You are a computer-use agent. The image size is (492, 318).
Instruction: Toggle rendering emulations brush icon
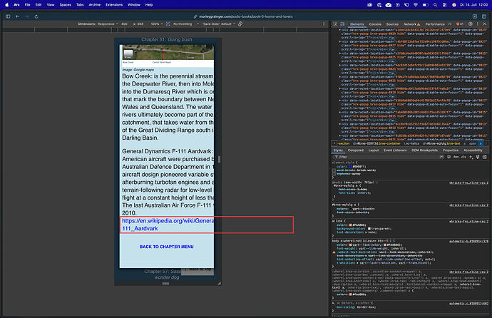pyautogui.click(x=478, y=157)
